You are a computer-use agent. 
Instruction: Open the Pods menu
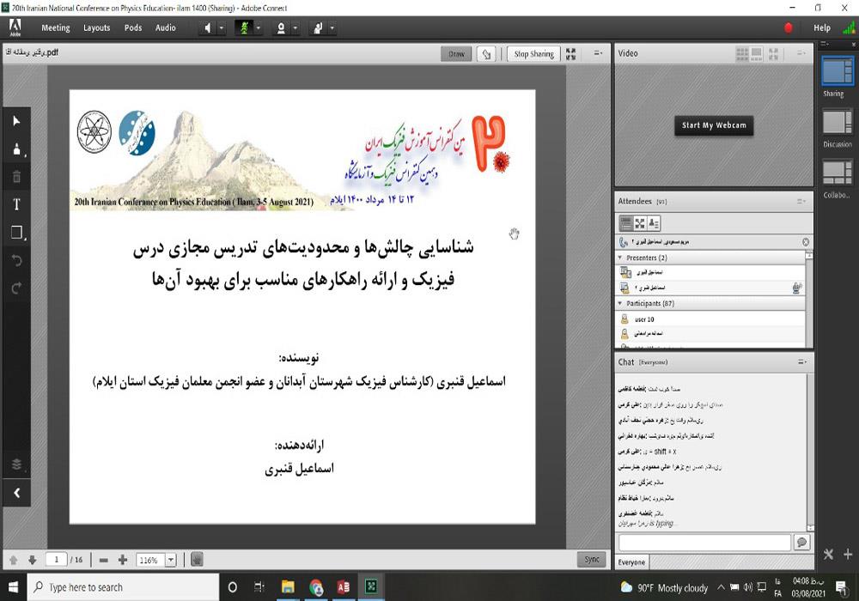(x=133, y=27)
